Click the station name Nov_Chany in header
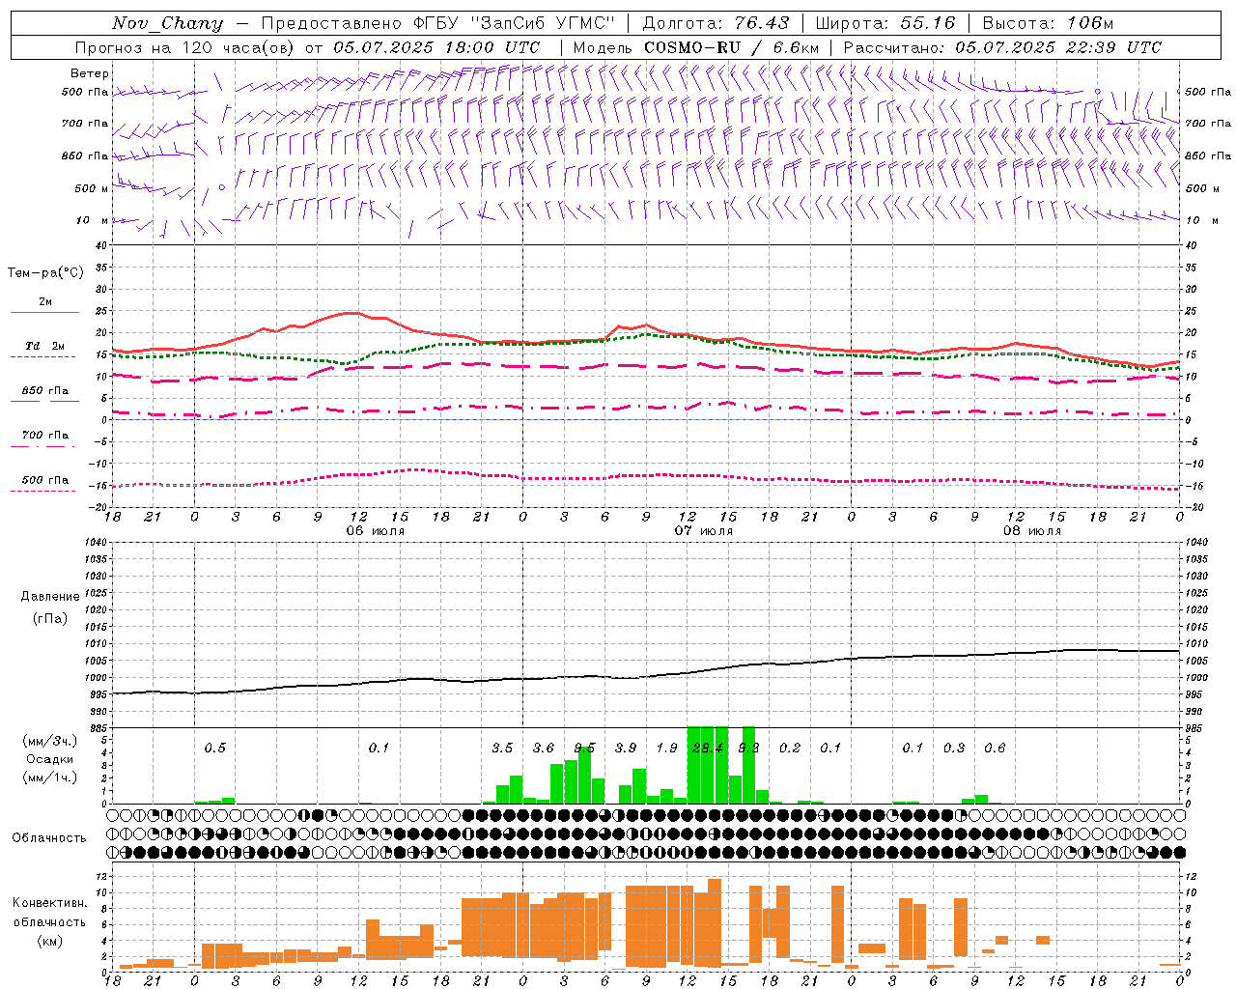Viewport: 1236px width, 989px height. coord(167,23)
